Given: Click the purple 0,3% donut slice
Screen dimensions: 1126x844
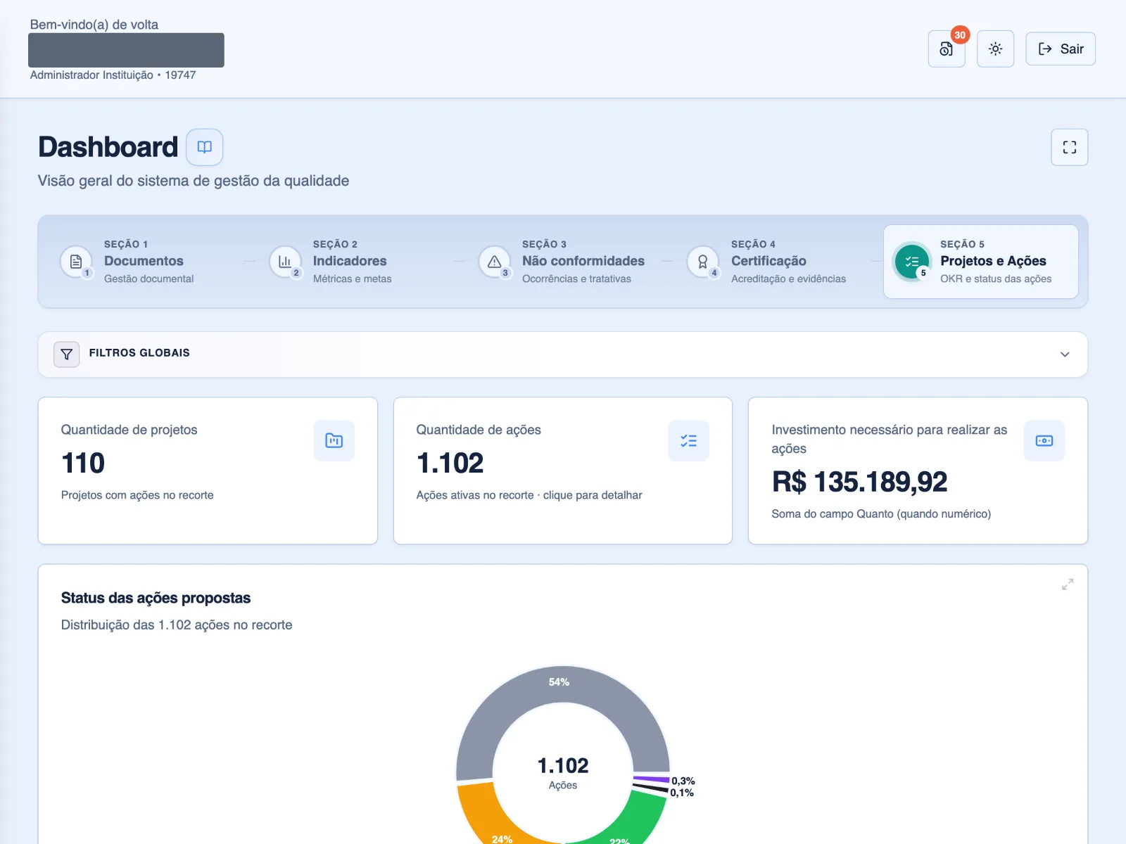Looking at the screenshot, I should [x=651, y=779].
